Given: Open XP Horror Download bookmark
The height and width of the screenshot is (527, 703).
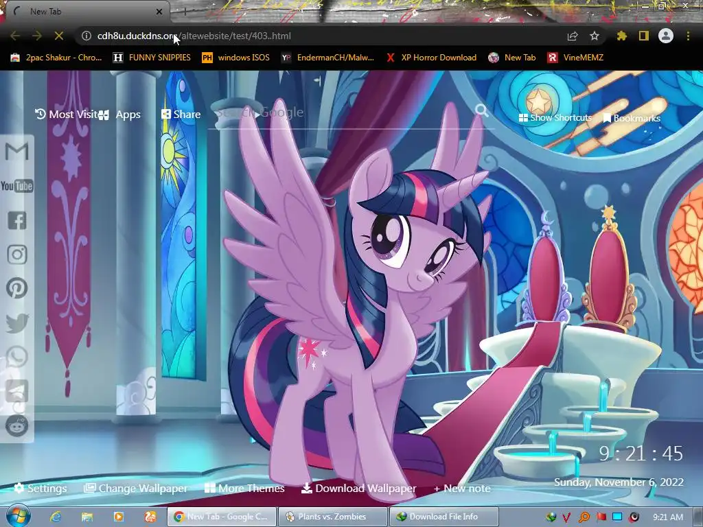Looking at the screenshot, I should coord(430,58).
